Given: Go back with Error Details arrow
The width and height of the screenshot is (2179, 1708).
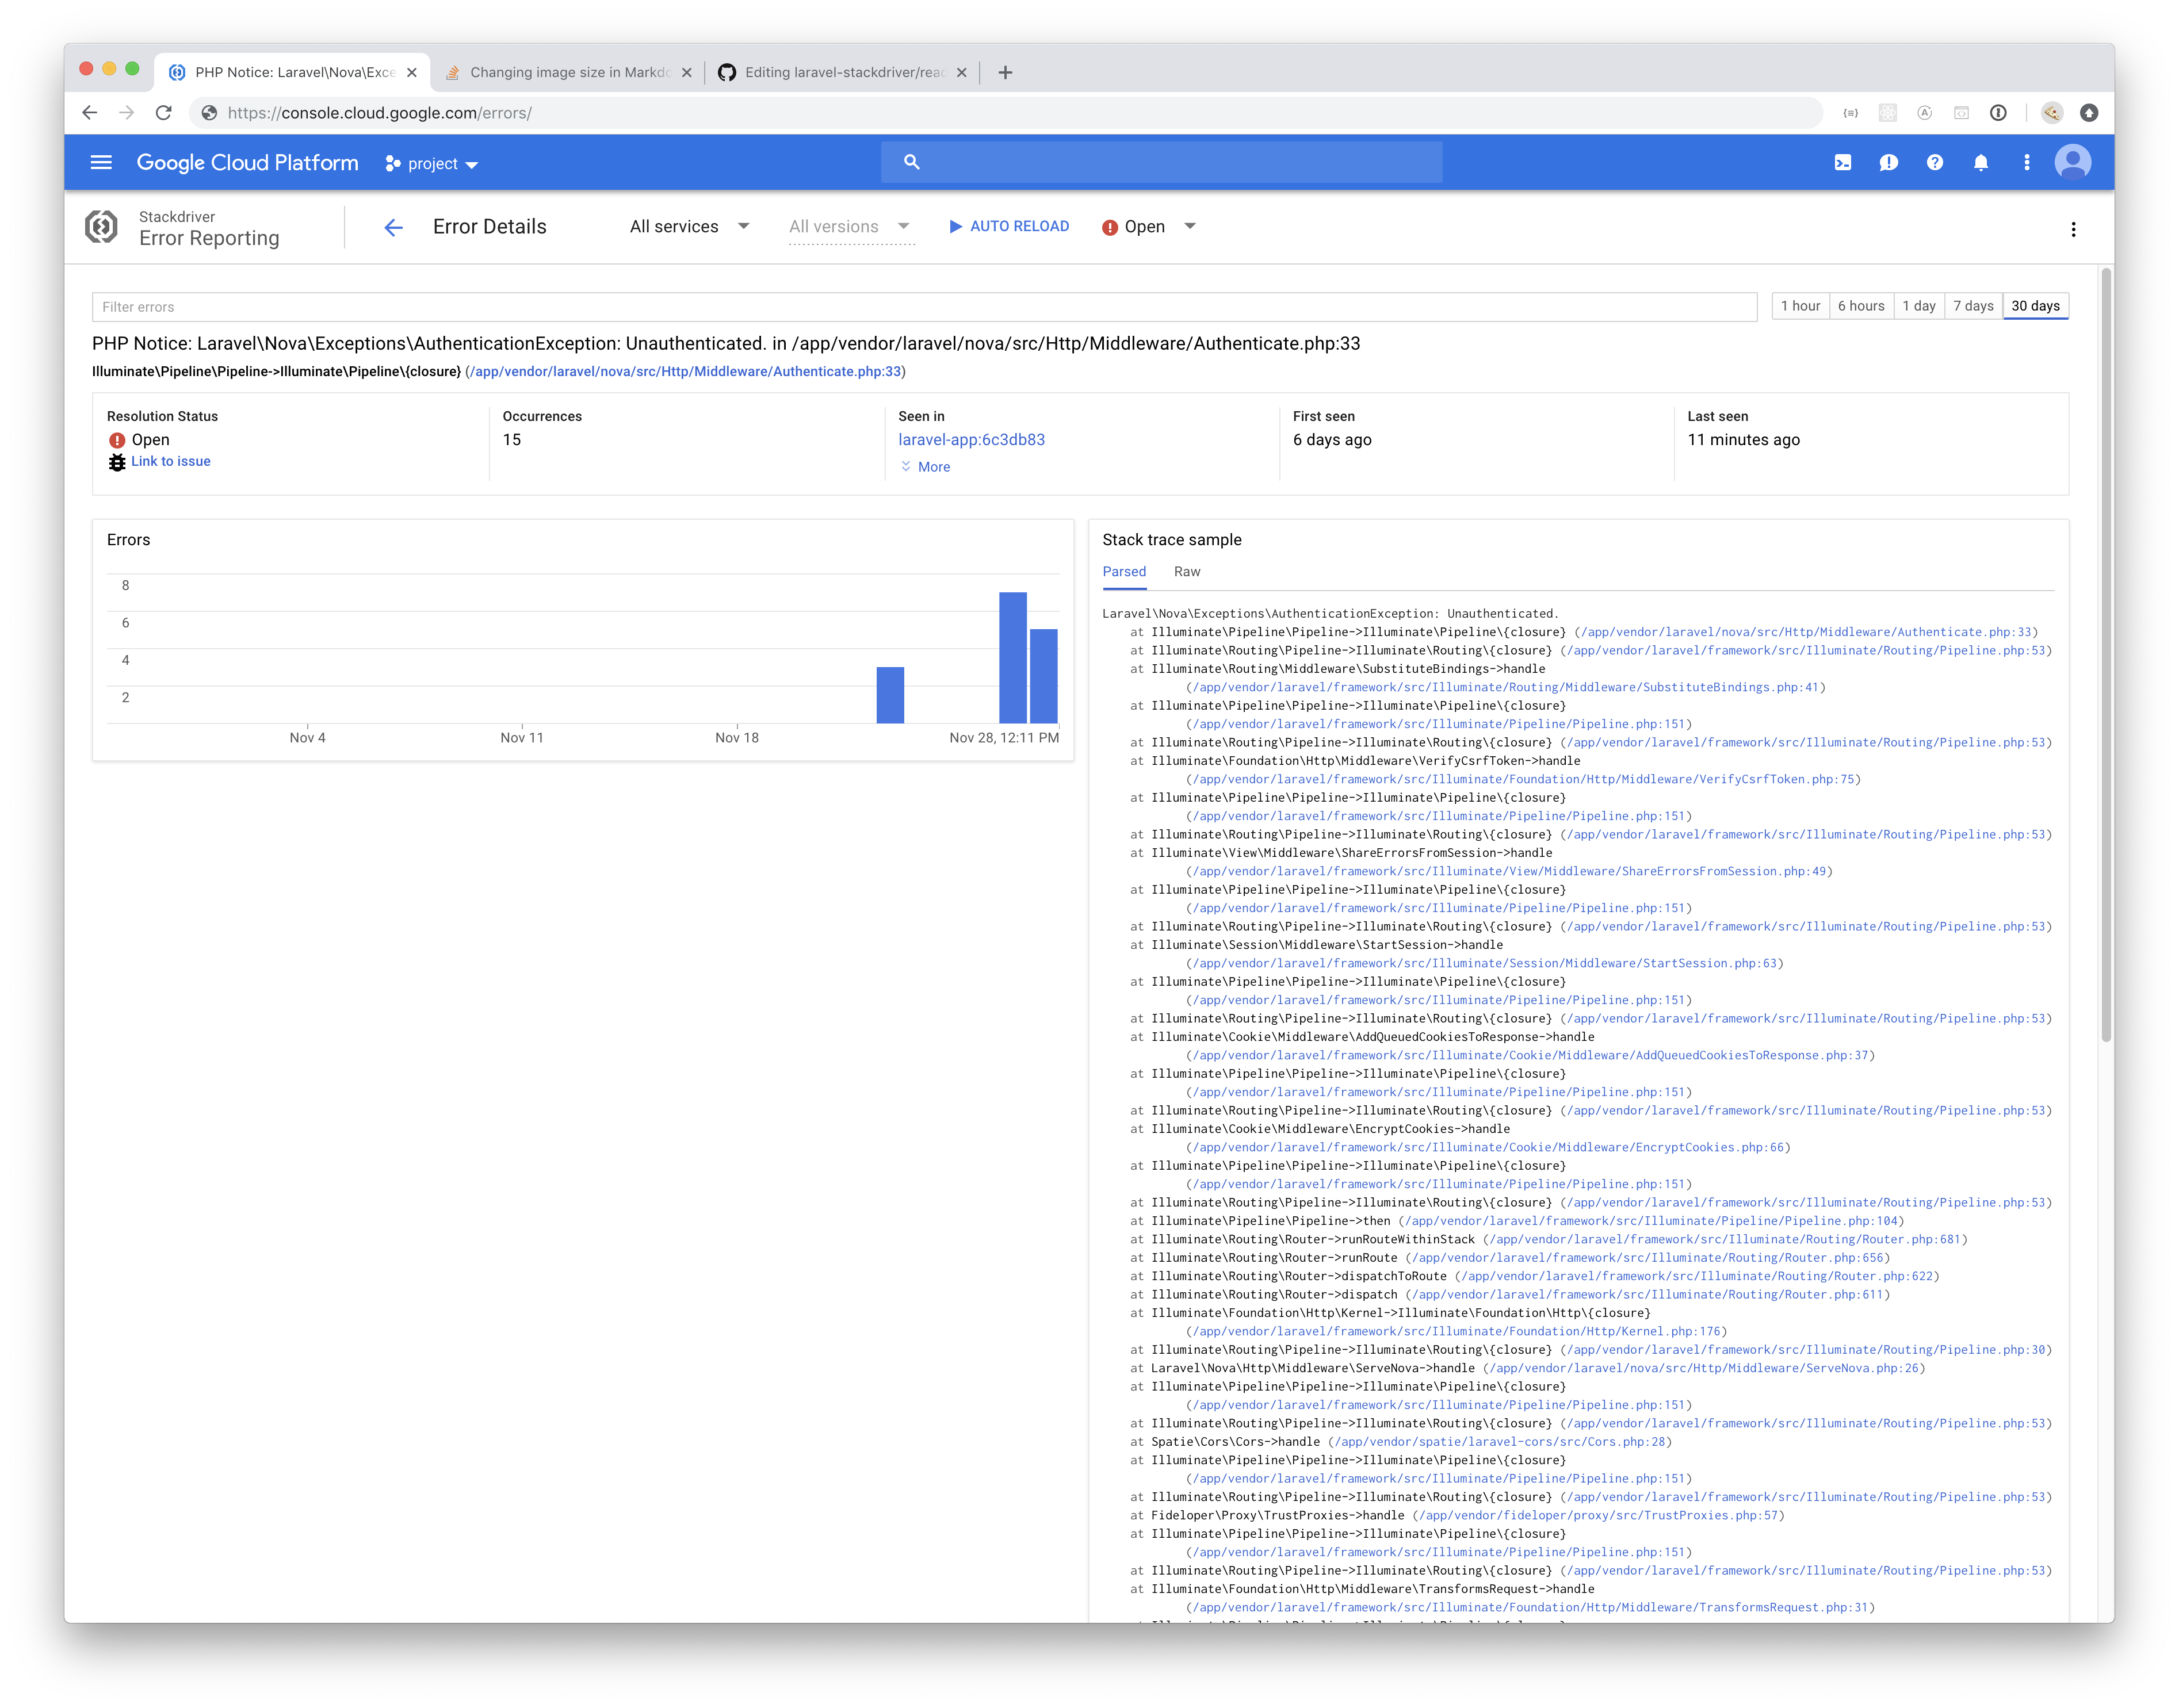Looking at the screenshot, I should 393,228.
